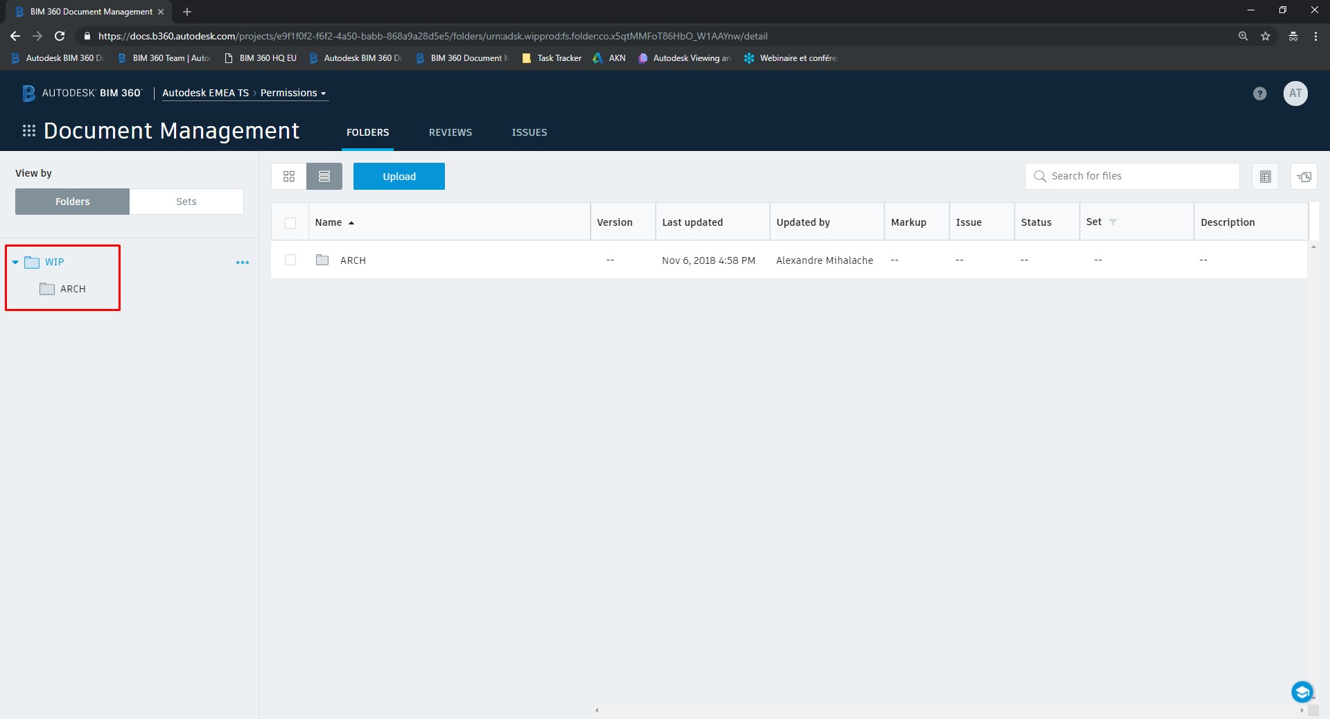Select the list view icon

[x=324, y=176]
